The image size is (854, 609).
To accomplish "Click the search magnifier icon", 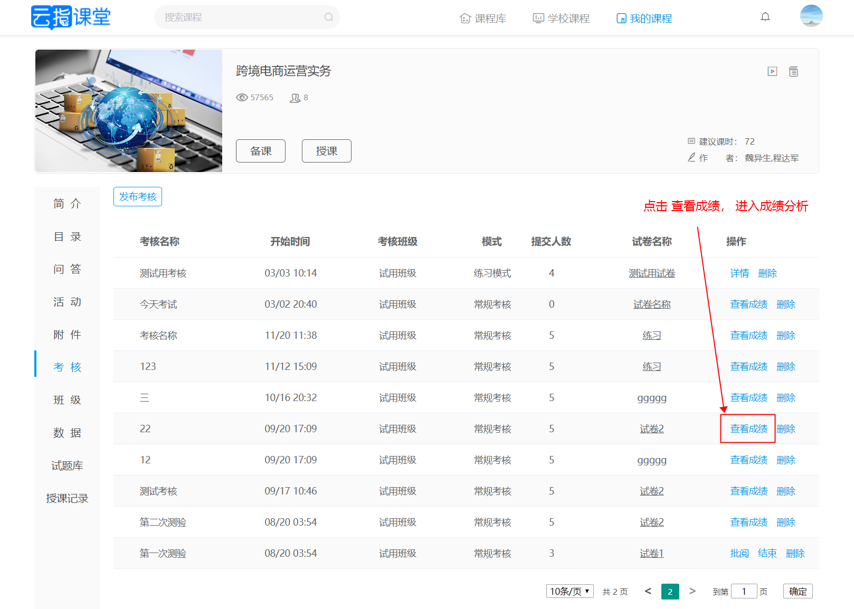I will pyautogui.click(x=328, y=17).
